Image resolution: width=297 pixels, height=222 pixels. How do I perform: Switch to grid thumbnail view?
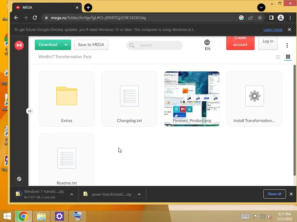[288, 57]
